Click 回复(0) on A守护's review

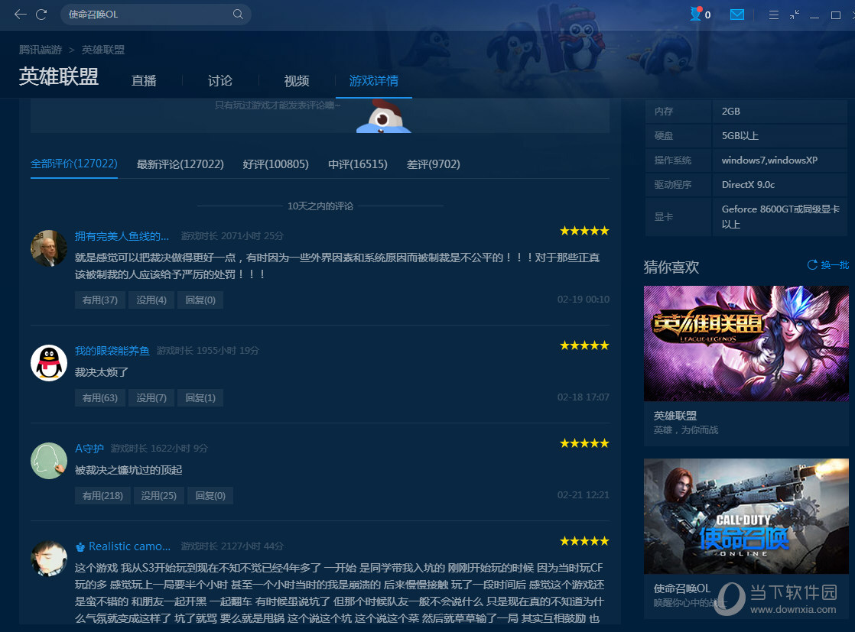pyautogui.click(x=210, y=495)
